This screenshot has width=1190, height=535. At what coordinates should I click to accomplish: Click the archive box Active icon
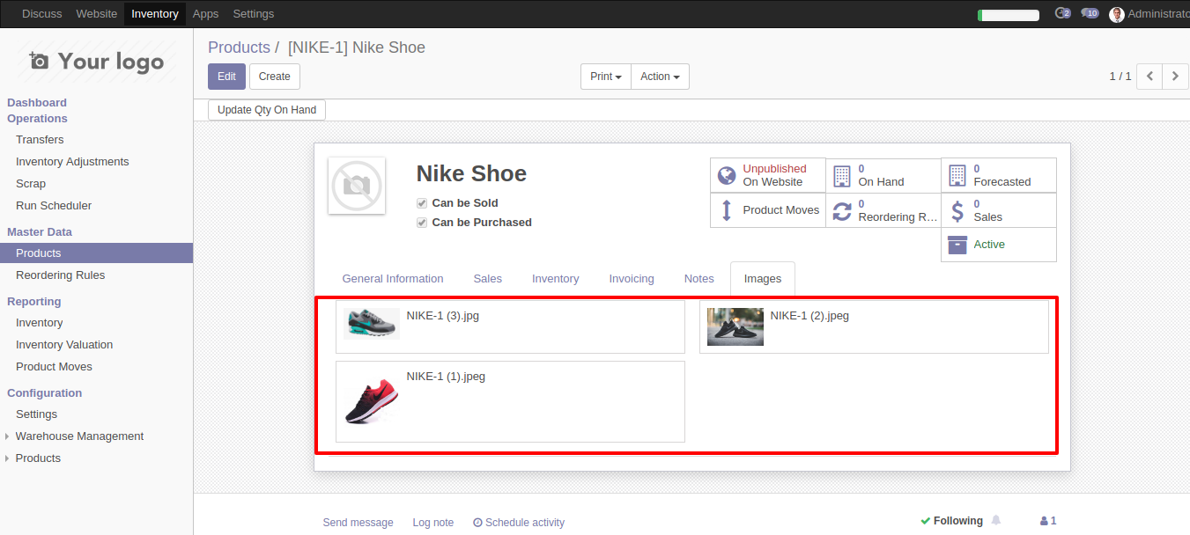(957, 245)
